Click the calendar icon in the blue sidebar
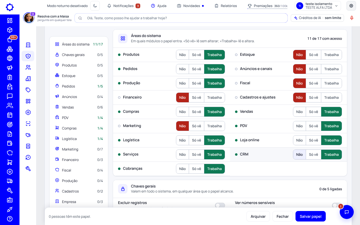 10,115
